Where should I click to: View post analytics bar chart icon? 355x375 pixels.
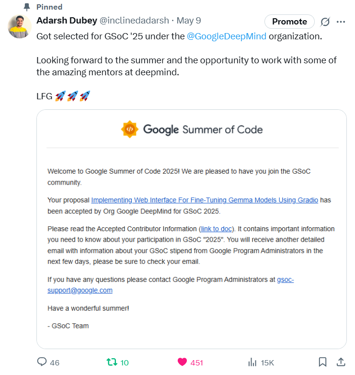click(252, 362)
